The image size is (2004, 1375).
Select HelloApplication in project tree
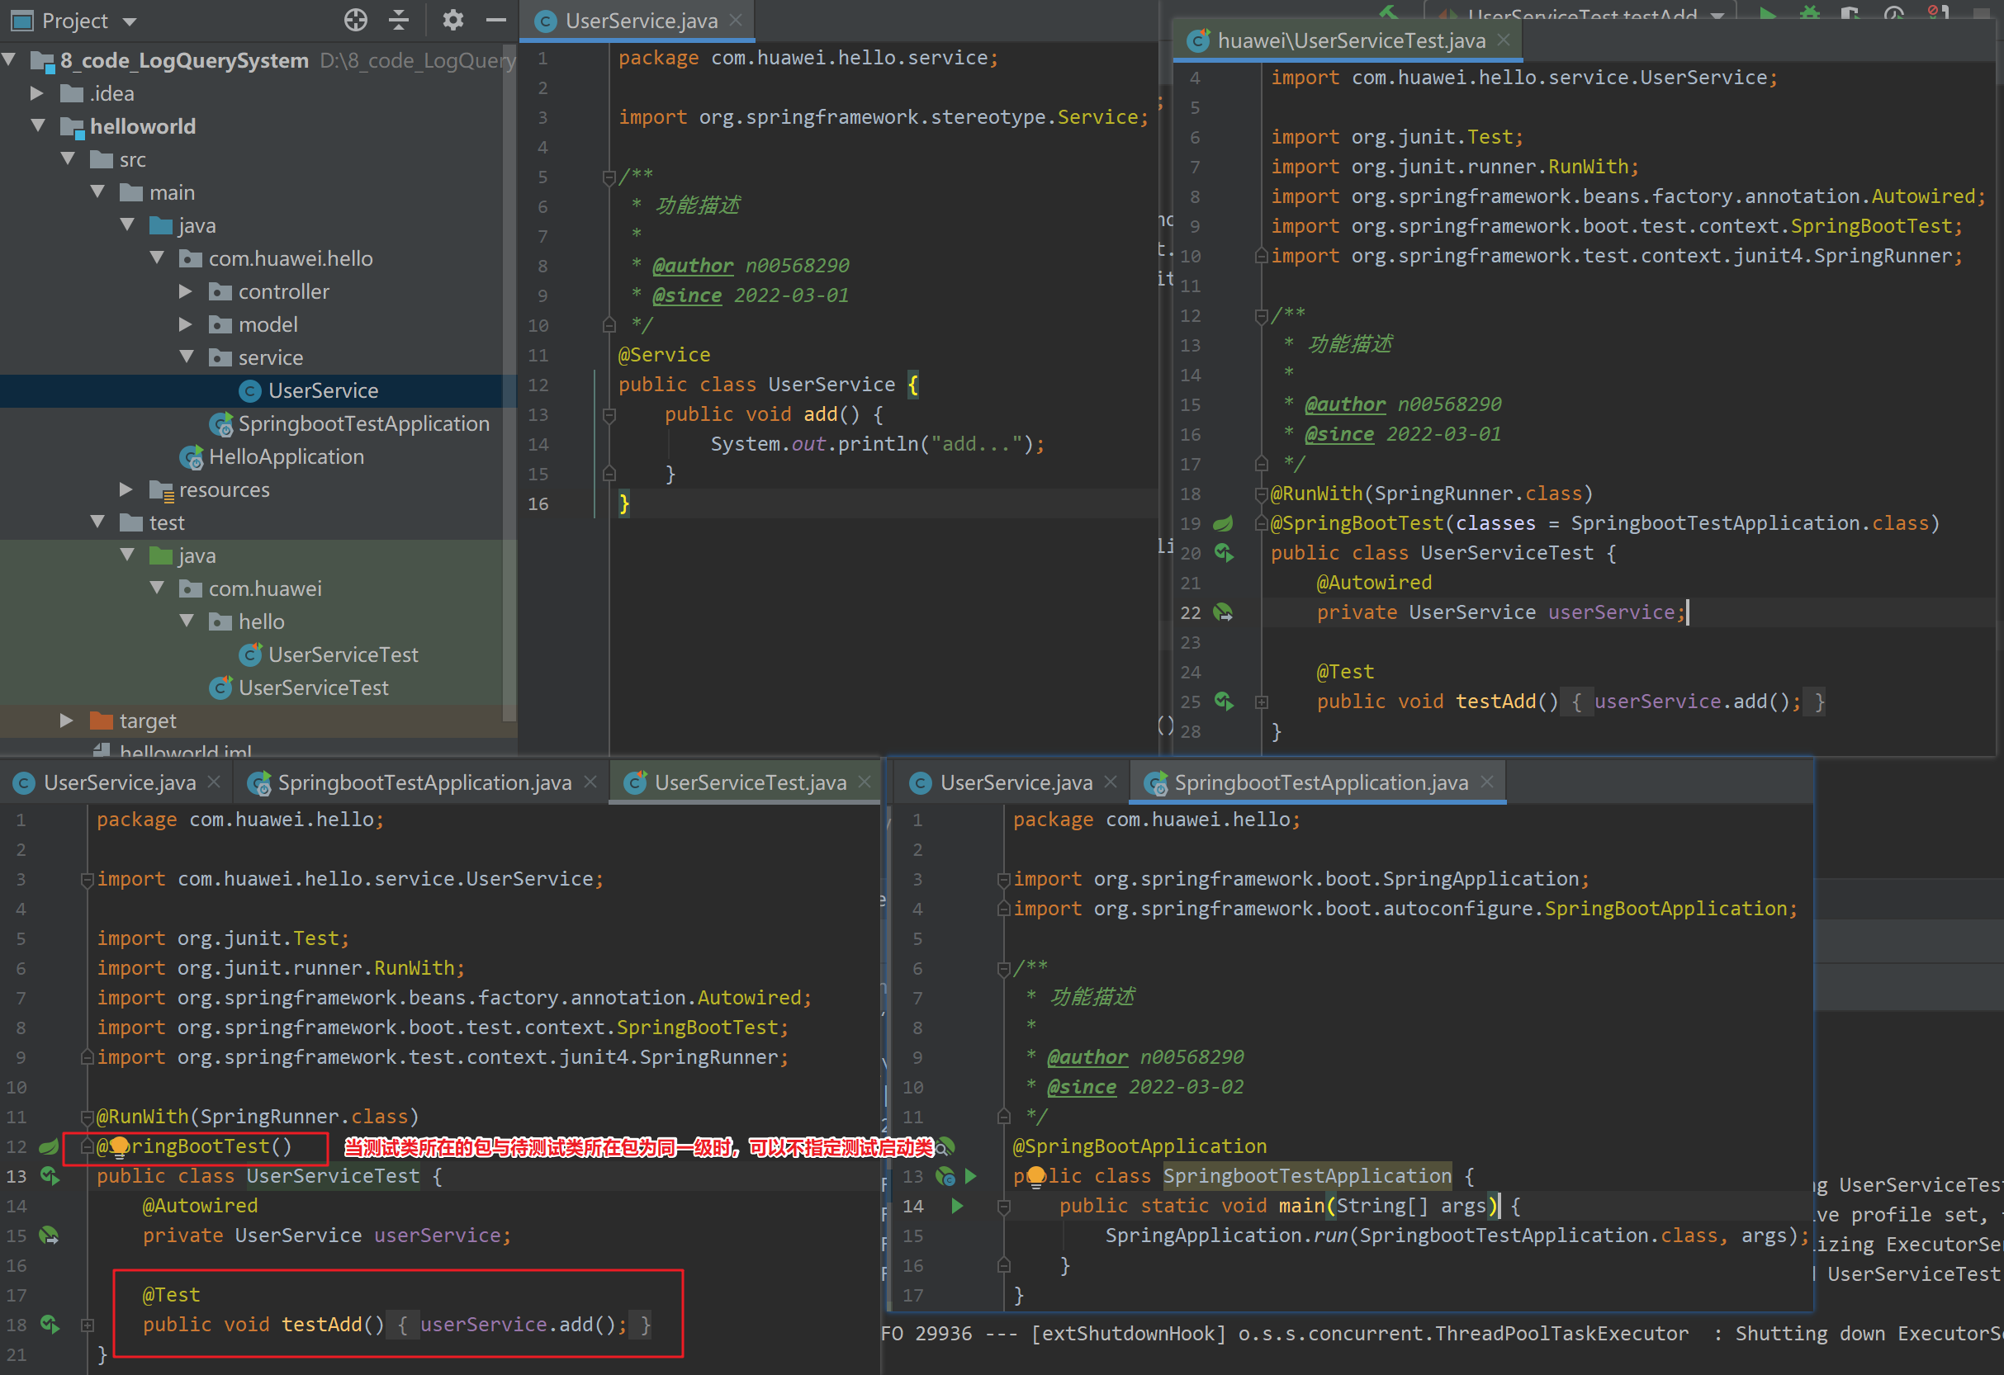[287, 457]
